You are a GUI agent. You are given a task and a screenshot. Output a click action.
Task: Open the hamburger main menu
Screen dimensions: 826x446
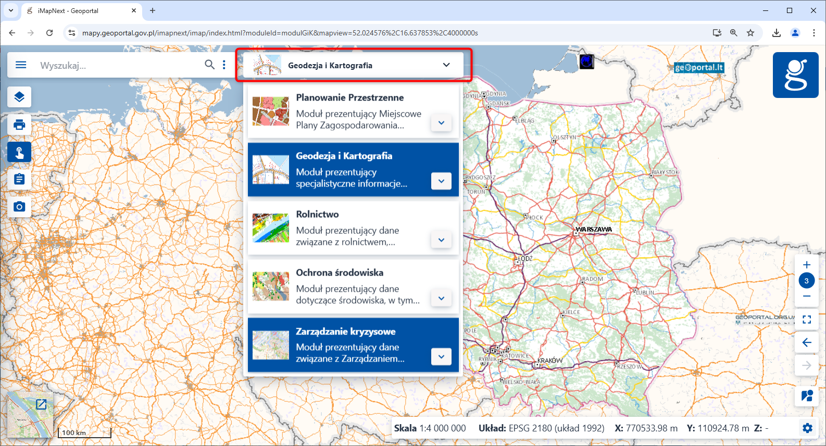tap(21, 65)
